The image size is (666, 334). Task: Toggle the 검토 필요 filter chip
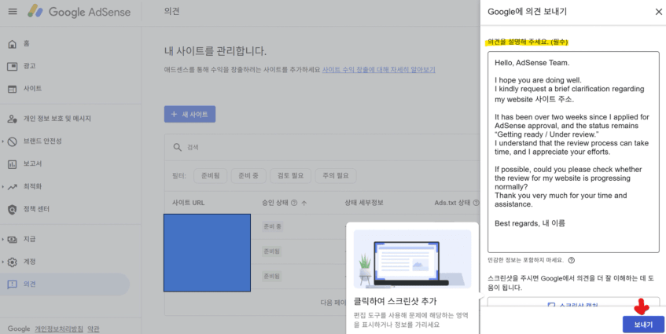coord(290,176)
